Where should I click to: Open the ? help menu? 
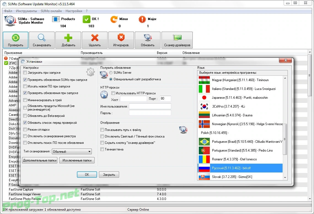(x=87, y=11)
